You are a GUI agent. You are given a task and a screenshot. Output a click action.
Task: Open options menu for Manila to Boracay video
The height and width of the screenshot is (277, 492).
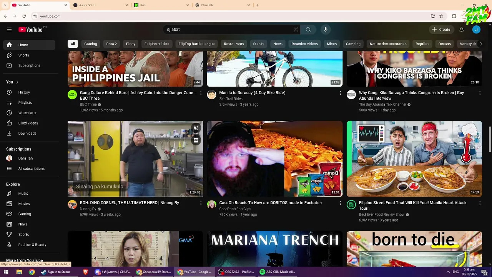340,93
